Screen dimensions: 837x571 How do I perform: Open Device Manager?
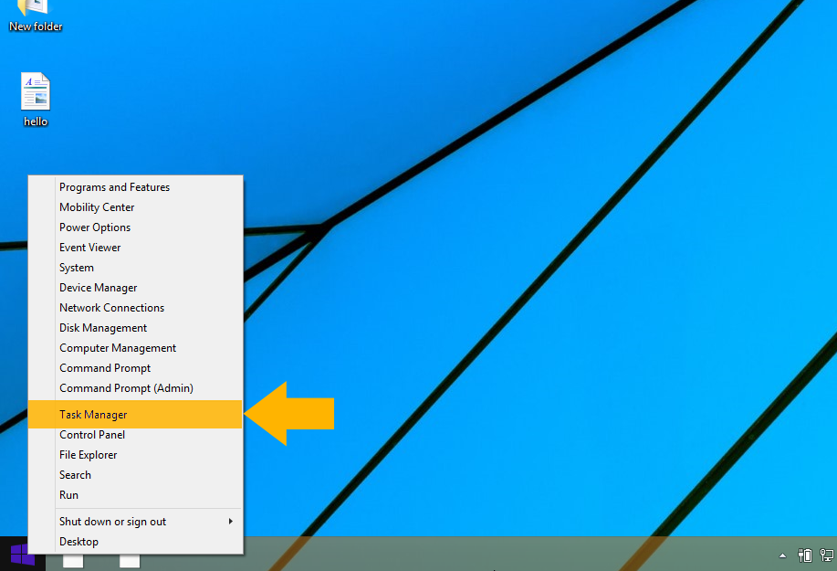tap(136, 288)
